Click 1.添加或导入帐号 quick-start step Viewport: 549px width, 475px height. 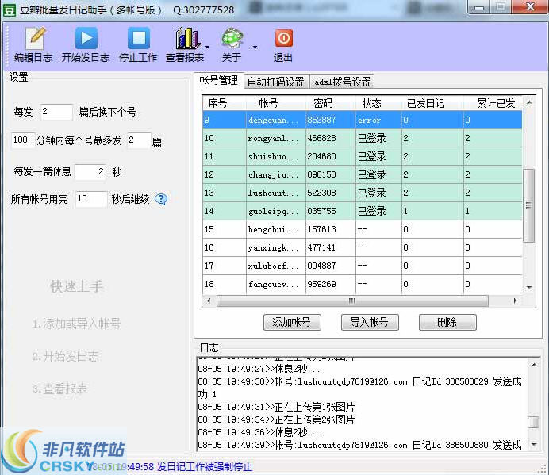point(77,324)
